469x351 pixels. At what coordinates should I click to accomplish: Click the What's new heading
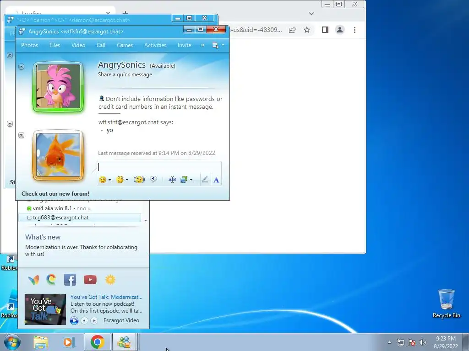[x=43, y=237]
